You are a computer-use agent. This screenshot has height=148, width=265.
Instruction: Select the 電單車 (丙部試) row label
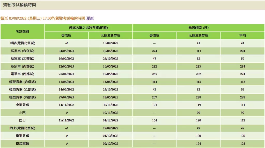click(x=22, y=74)
